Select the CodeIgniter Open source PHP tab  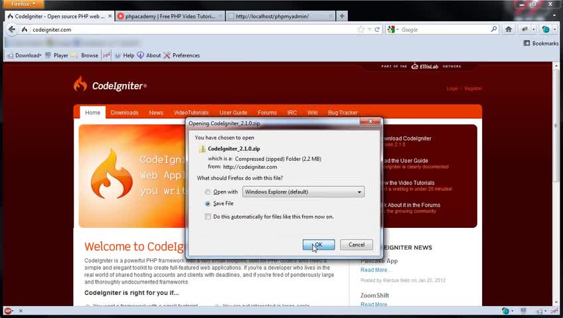(59, 16)
